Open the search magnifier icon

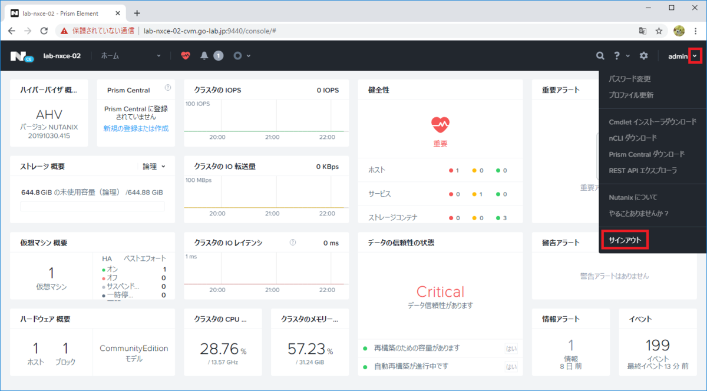click(600, 56)
